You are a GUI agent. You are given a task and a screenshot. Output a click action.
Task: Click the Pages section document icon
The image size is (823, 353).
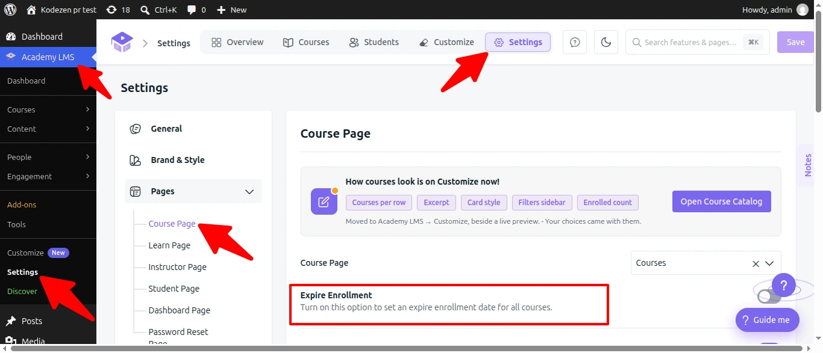coord(136,191)
